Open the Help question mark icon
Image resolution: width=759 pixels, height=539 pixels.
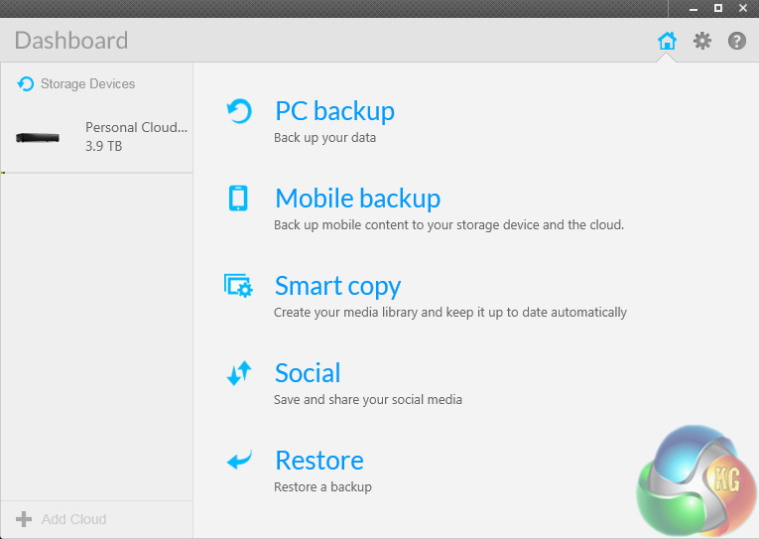pyautogui.click(x=737, y=41)
